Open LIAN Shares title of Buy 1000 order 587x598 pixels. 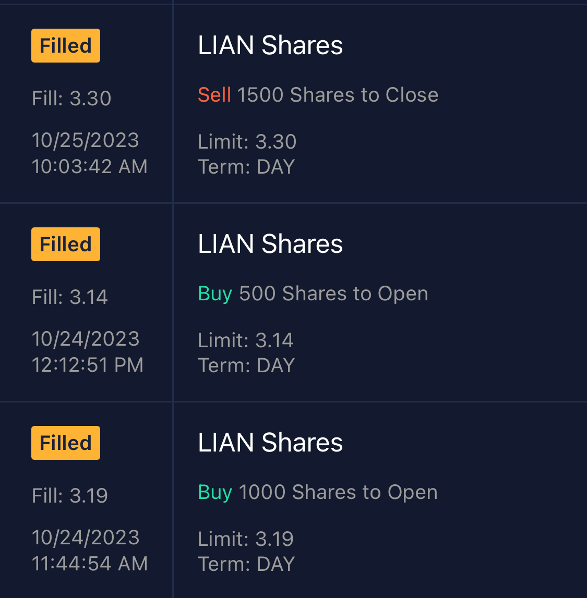[270, 443]
